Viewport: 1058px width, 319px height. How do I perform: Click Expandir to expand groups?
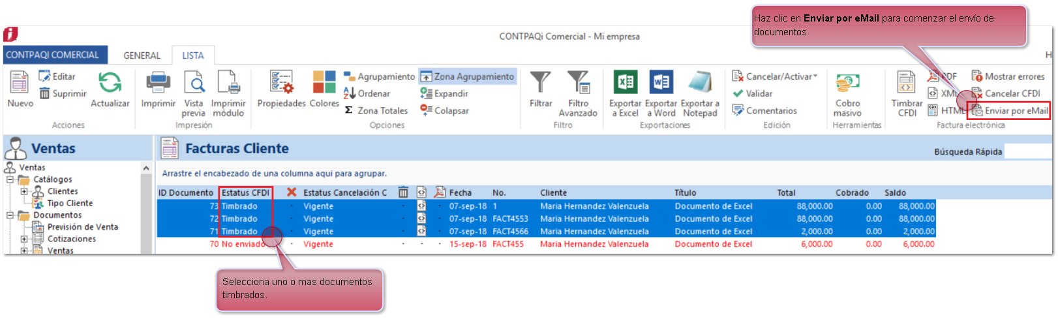pyautogui.click(x=444, y=93)
